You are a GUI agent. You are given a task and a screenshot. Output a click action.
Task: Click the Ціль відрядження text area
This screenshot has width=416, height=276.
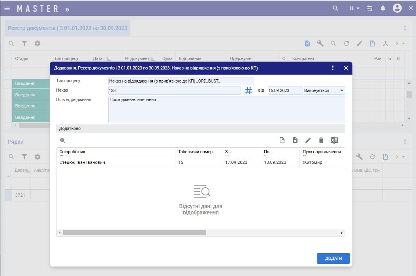(226, 109)
